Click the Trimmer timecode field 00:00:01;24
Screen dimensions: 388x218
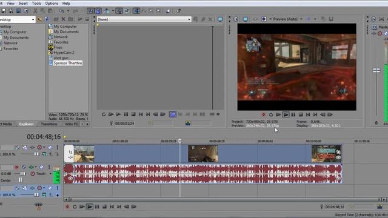pos(125,124)
